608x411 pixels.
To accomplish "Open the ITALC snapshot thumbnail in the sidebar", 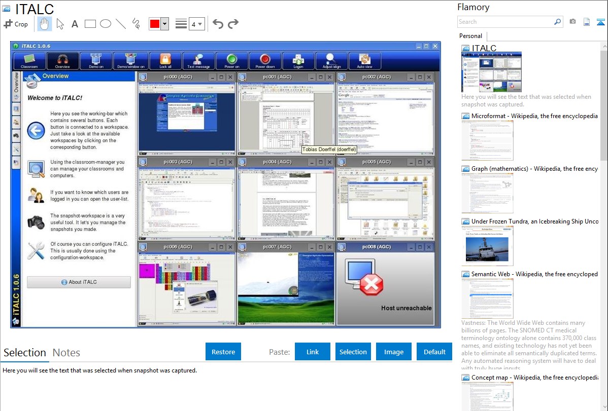I will (491, 72).
